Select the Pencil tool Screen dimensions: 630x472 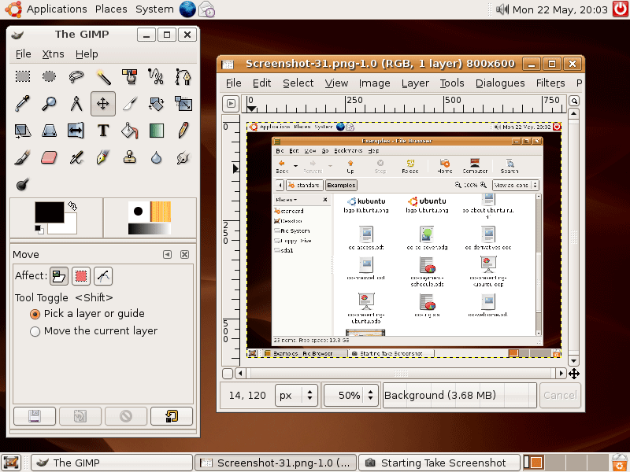[183, 130]
